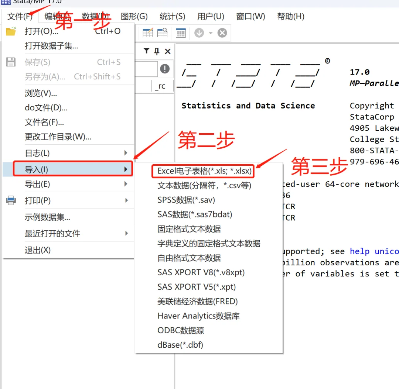Open the 文件(F) menu
This screenshot has width=399, height=389.
click(20, 17)
